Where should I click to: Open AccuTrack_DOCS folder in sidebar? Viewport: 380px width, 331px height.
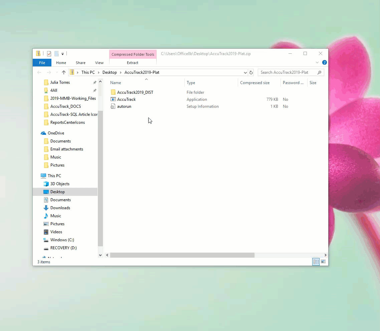65,106
